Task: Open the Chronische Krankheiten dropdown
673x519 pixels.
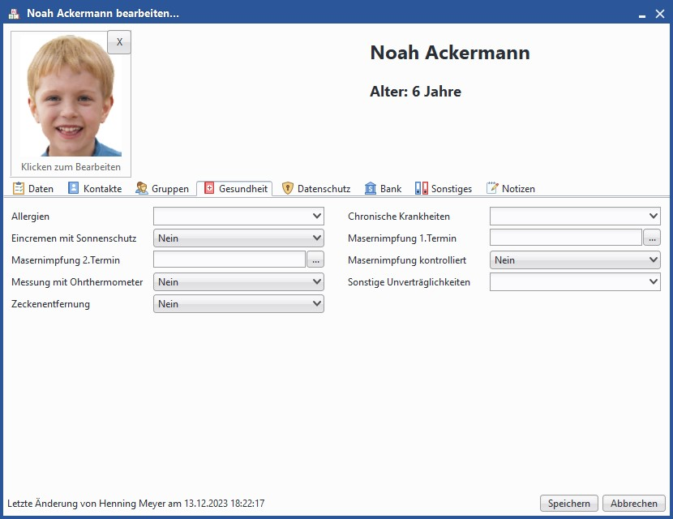Action: pos(575,216)
